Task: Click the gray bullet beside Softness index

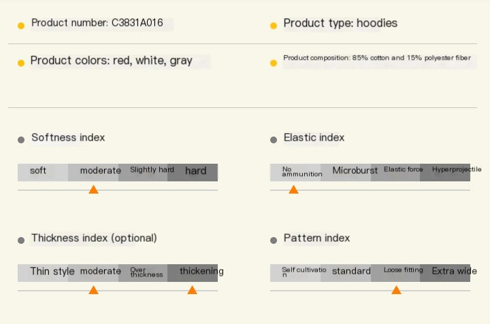Action: coord(21,139)
